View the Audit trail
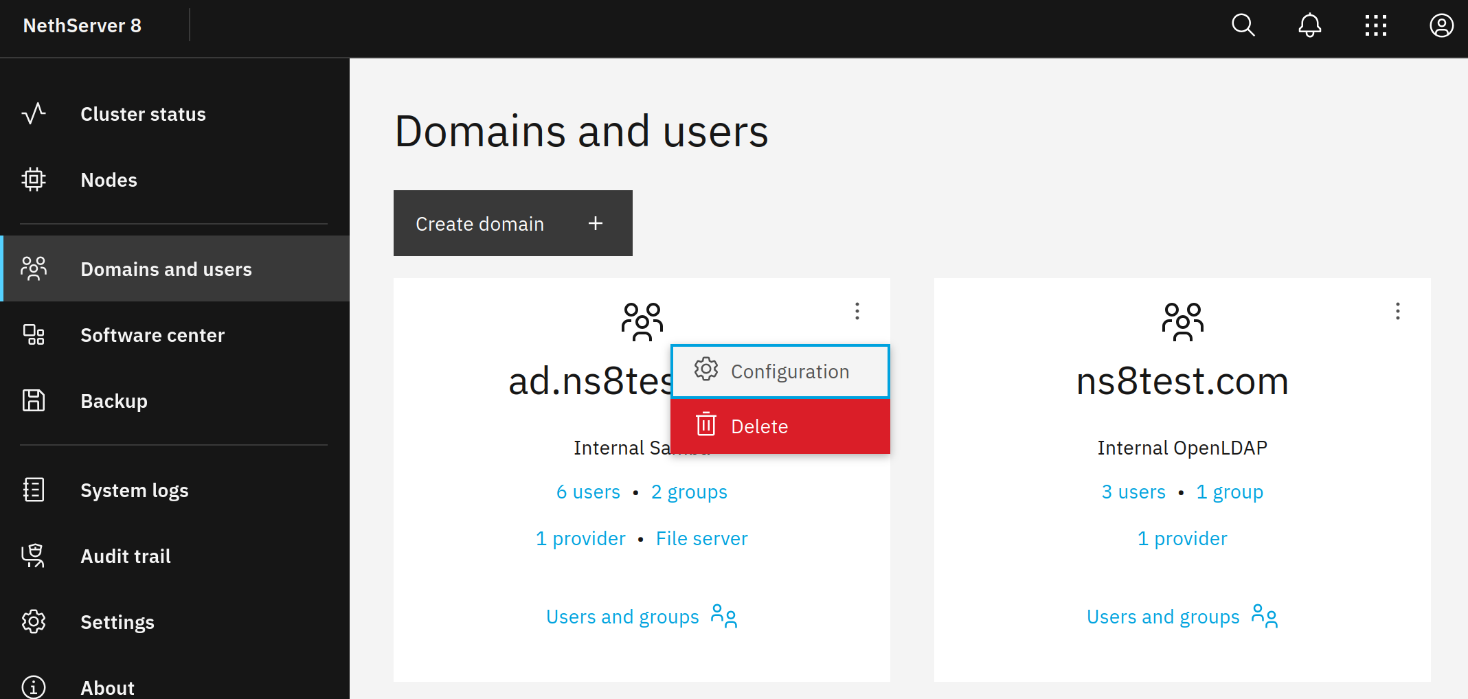 pos(175,556)
